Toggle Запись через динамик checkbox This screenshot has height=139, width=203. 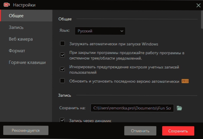62,120
